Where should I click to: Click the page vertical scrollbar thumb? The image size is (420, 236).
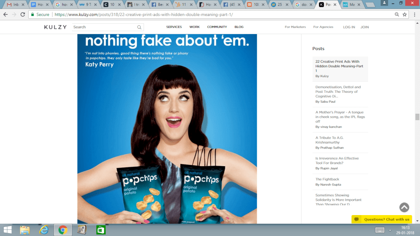tap(417, 117)
